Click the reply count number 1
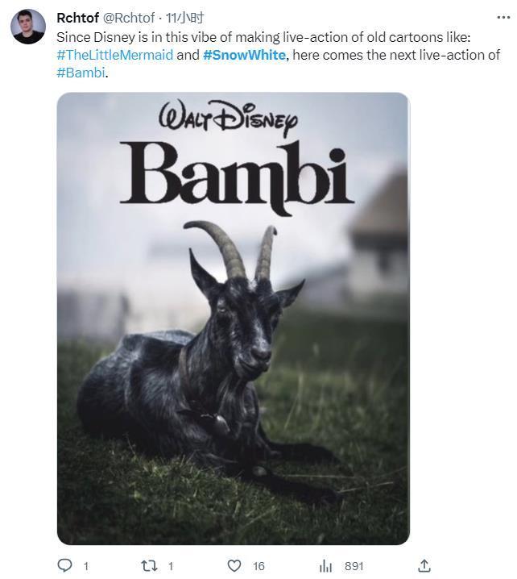This screenshot has width=517, height=579. coord(86,566)
